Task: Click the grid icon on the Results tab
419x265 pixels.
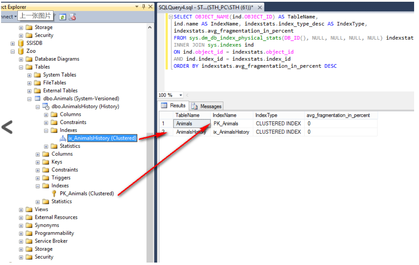Action: pyautogui.click(x=164, y=106)
